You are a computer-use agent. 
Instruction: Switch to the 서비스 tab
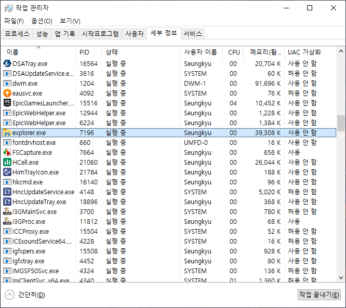click(x=193, y=34)
